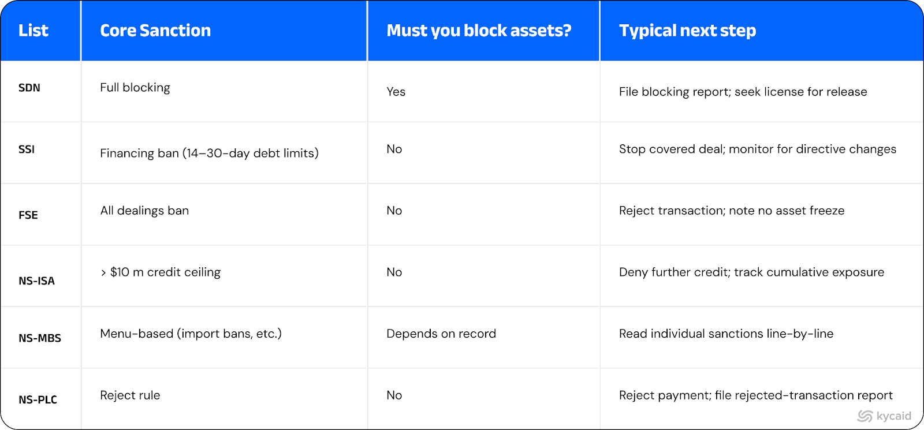Click the 'Full blocking' cell
Screen dimensions: 924x430
click(135, 88)
